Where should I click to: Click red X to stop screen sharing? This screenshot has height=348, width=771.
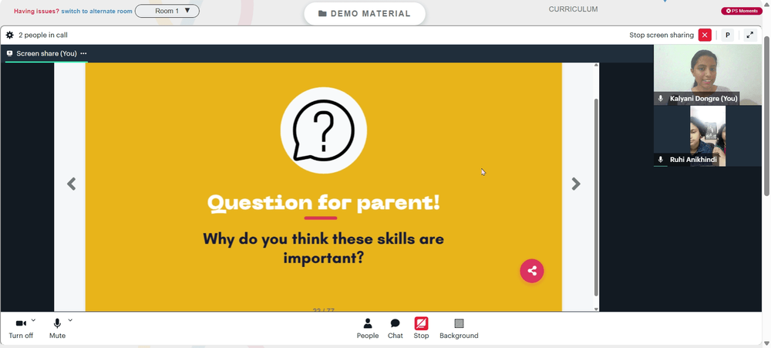pos(705,35)
